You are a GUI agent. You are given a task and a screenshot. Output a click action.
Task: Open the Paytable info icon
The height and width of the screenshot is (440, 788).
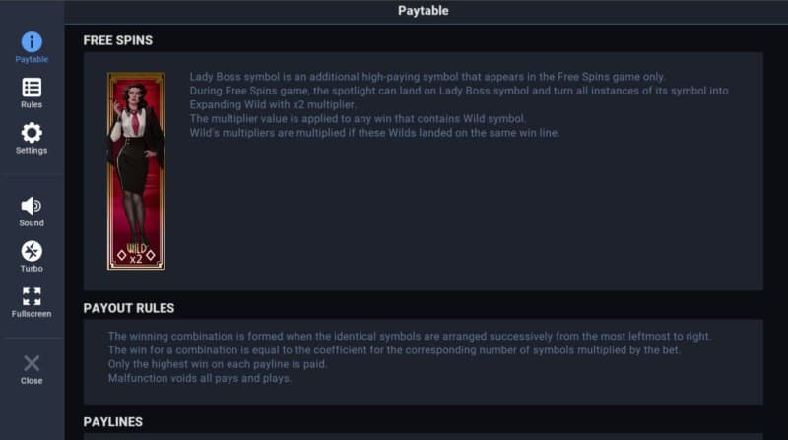click(x=32, y=42)
